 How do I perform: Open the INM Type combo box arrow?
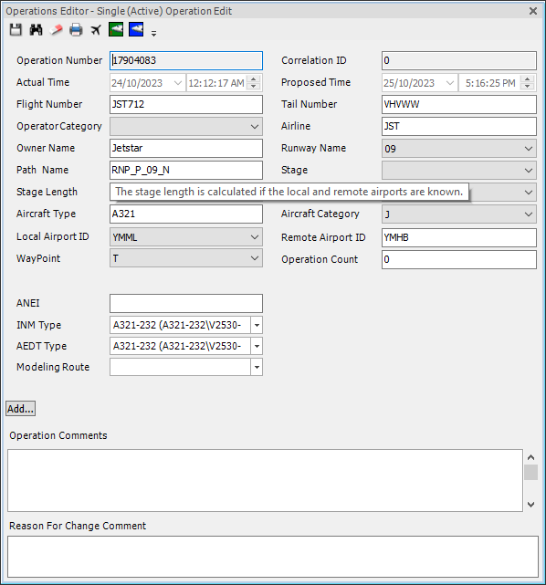pos(257,325)
